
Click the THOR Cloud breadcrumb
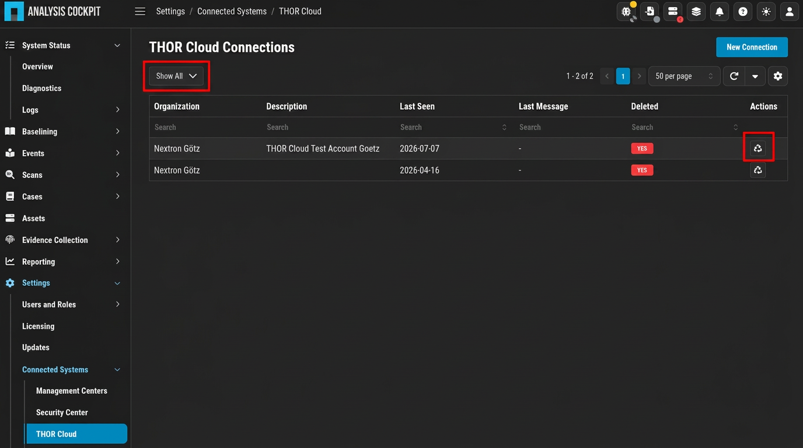click(x=300, y=12)
